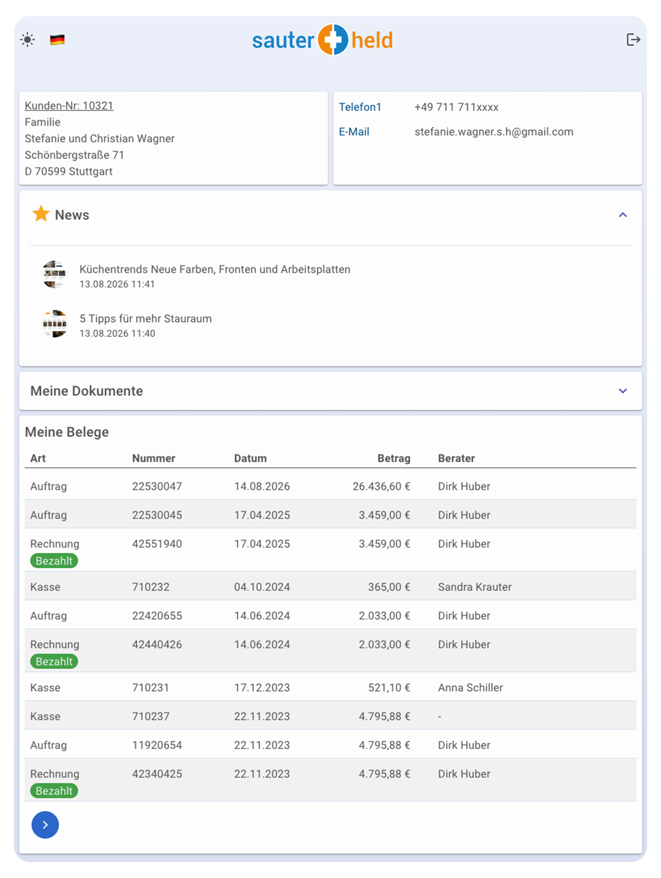Click the logout icon

[x=633, y=40]
